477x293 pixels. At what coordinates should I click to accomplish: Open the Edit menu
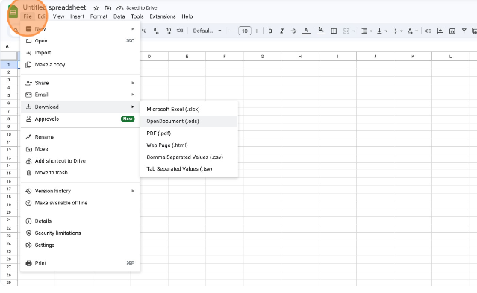tap(42, 16)
